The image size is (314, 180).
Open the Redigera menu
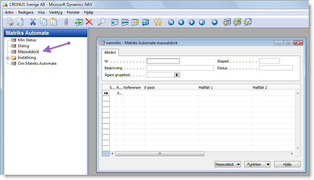coord(26,12)
